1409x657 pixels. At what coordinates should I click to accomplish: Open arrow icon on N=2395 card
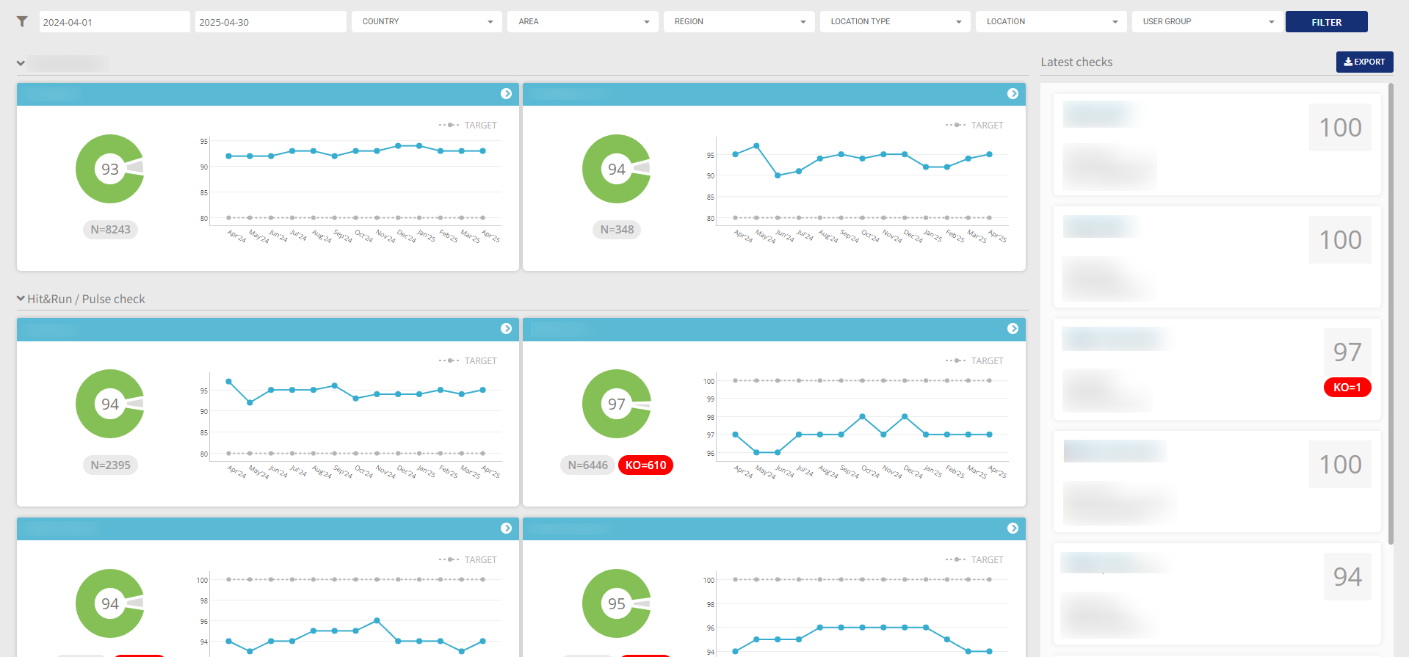506,328
